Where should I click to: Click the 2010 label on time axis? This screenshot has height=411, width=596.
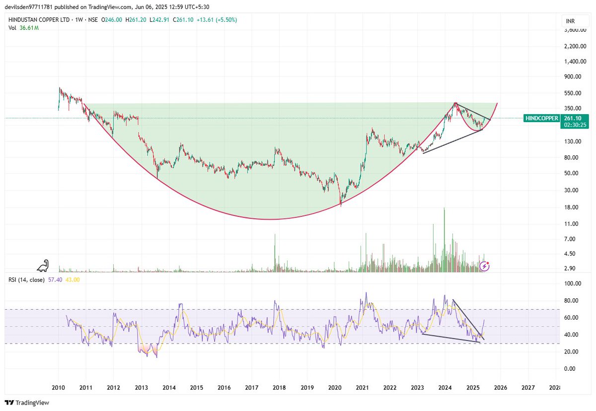(x=59, y=387)
